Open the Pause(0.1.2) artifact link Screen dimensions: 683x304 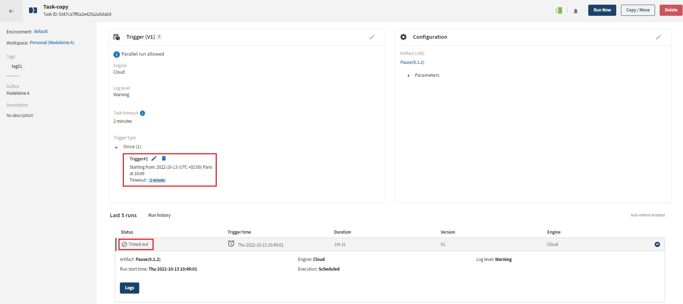point(412,62)
